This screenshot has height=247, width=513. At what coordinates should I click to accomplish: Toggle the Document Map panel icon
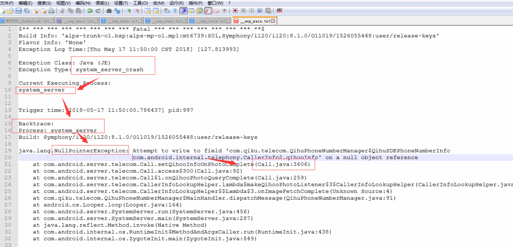[200, 10]
